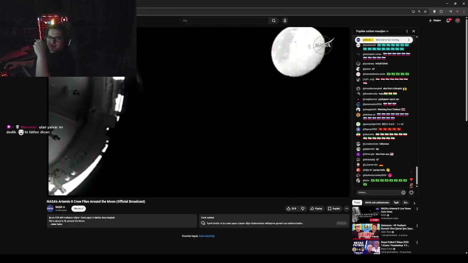This screenshot has width=468, height=263.
Task: Click the browser install/cast page icon
Action: [413, 11]
